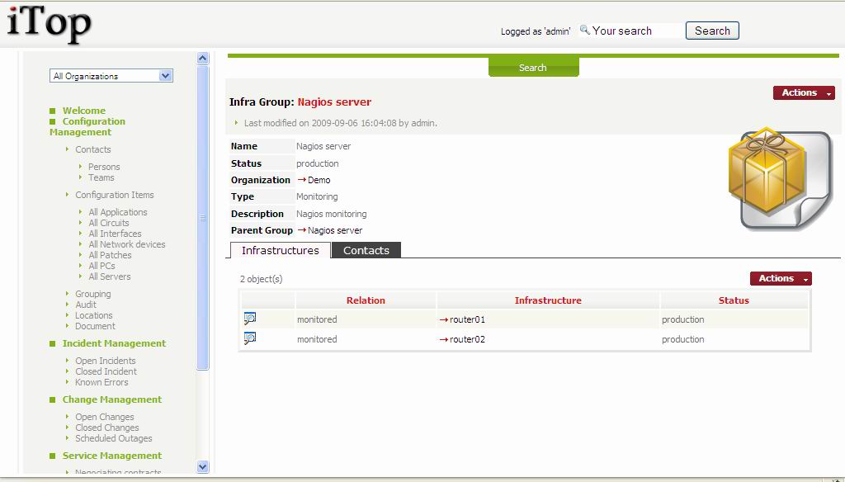The width and height of the screenshot is (845, 482).
Task: Select All Servers in the sidebar
Action: (x=110, y=276)
